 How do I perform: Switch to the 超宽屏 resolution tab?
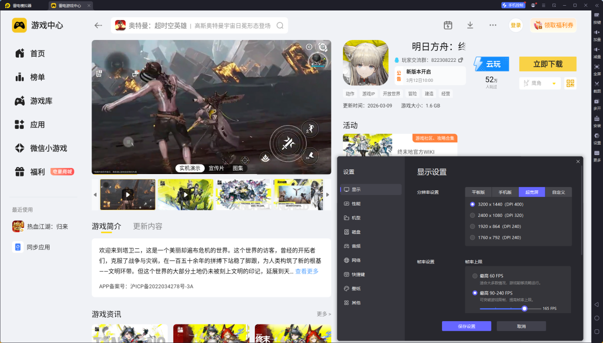click(x=532, y=192)
